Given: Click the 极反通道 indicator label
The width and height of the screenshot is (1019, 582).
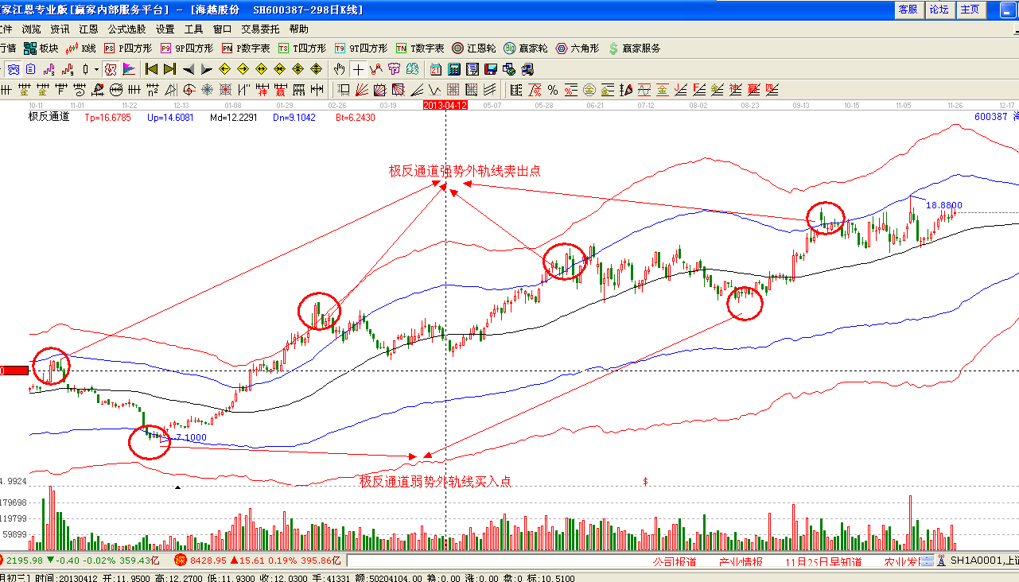Looking at the screenshot, I should [49, 117].
